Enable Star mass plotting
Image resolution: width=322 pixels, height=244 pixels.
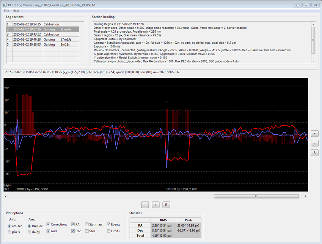[87, 224]
